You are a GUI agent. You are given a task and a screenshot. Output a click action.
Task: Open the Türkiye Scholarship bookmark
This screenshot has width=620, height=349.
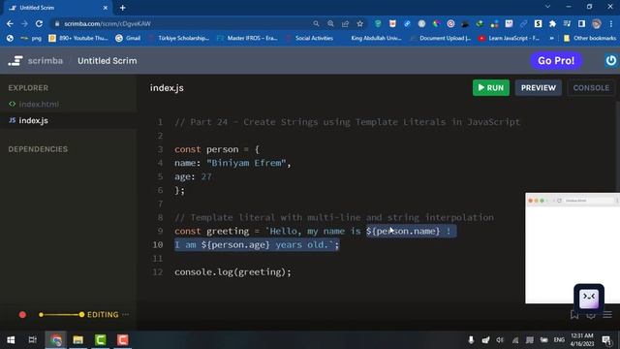179,38
